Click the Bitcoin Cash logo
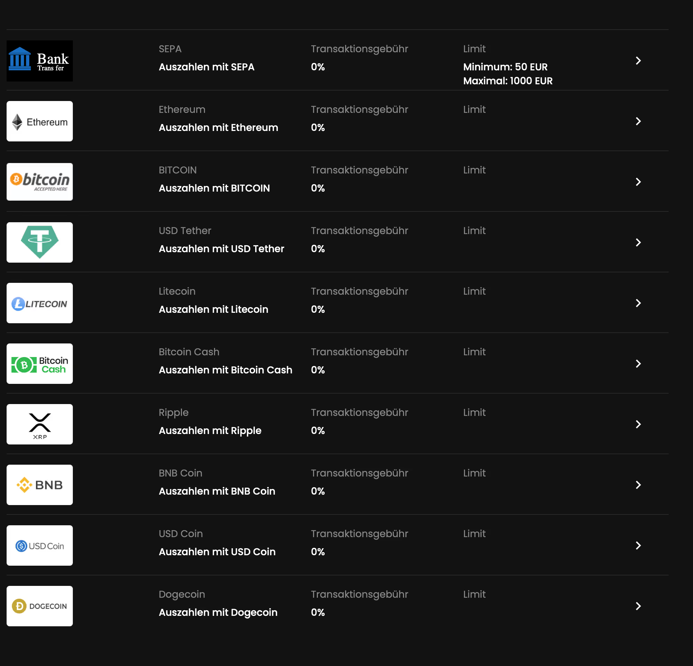The width and height of the screenshot is (693, 666). [x=40, y=364]
